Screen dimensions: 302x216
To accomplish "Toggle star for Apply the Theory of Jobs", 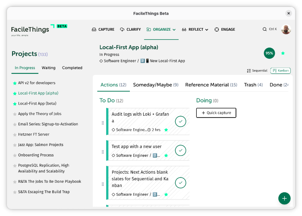I will point(15,114).
